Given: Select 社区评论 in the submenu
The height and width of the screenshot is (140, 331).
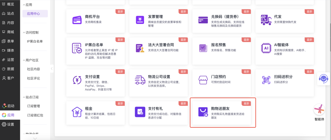Looking at the screenshot, I should pyautogui.click(x=33, y=78).
